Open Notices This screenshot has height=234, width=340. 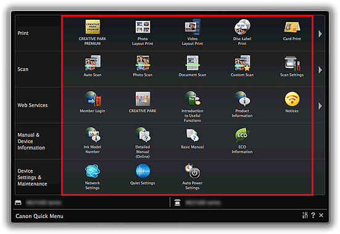[292, 102]
